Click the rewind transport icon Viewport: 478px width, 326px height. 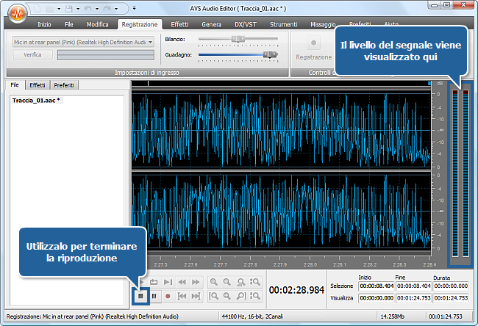click(182, 282)
